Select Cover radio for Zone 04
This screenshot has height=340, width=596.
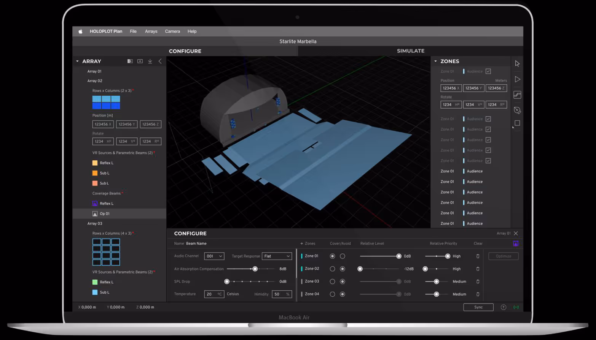[332, 294]
